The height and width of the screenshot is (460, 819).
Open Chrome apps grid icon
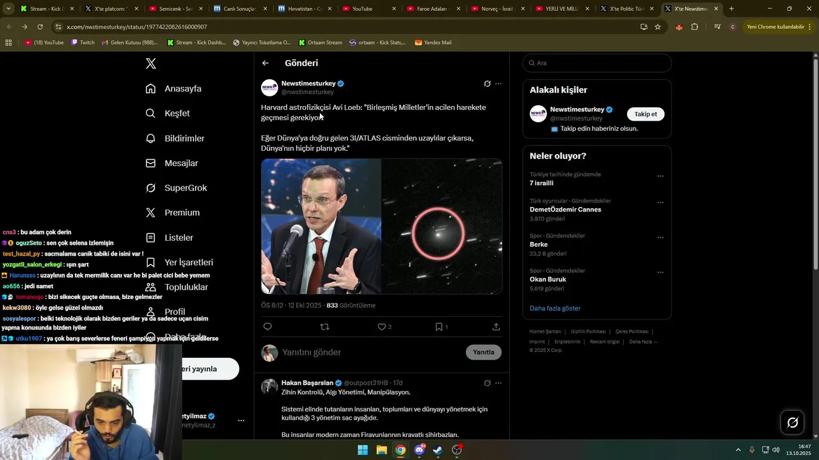click(x=8, y=42)
